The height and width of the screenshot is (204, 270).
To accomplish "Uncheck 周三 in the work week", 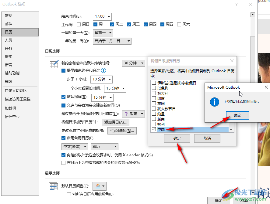I will [x=129, y=24].
